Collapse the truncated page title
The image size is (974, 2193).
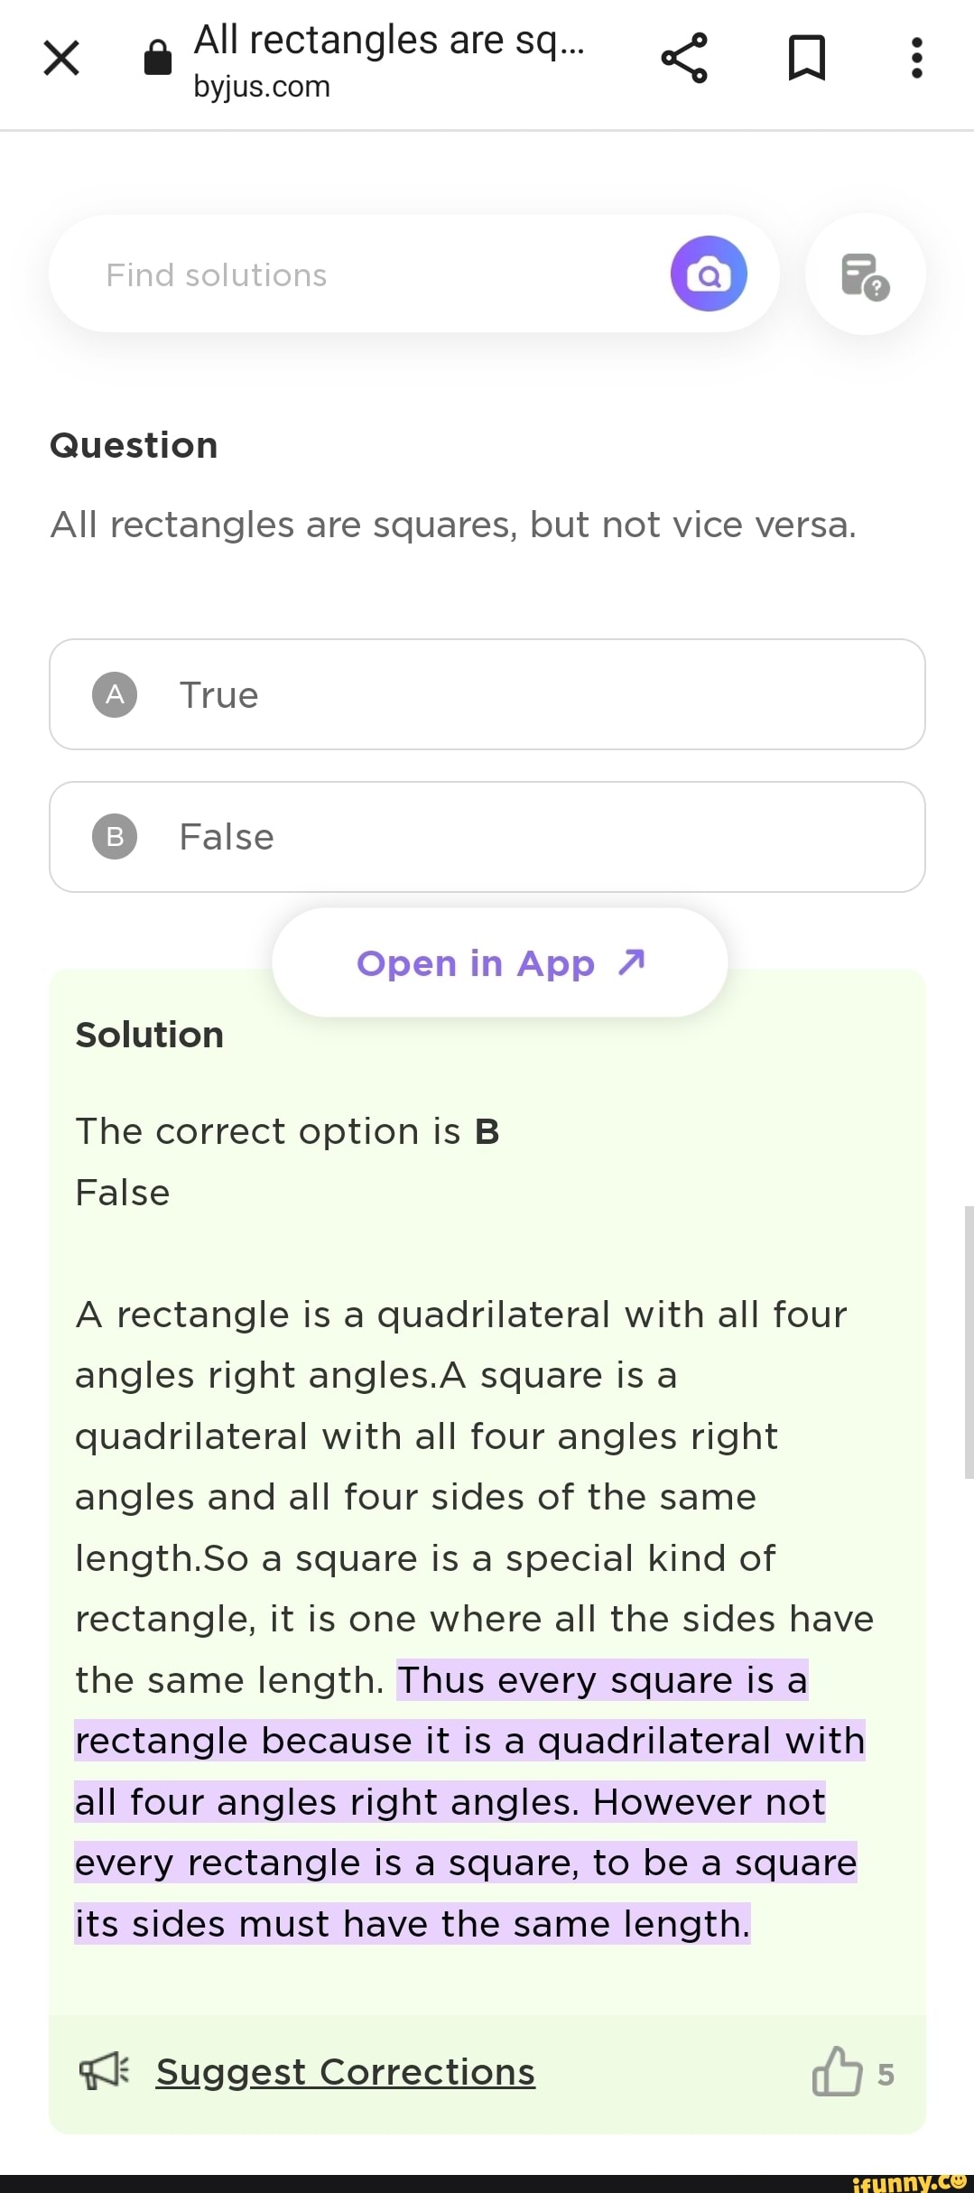point(388,39)
